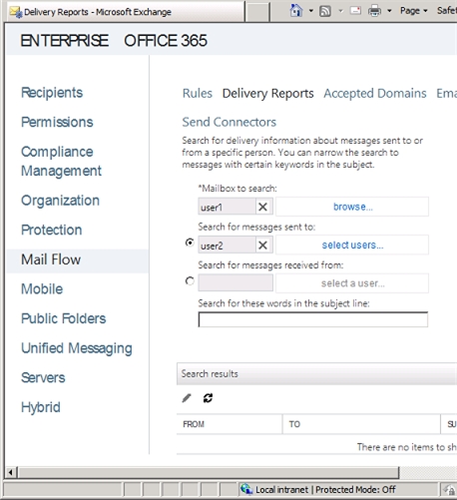Click the select a user... button
Screen dimensions: 457x500
pos(352,283)
